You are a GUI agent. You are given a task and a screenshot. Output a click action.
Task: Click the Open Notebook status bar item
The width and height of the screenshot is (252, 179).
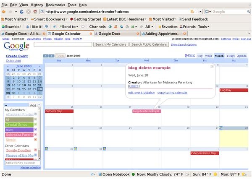point(114,174)
